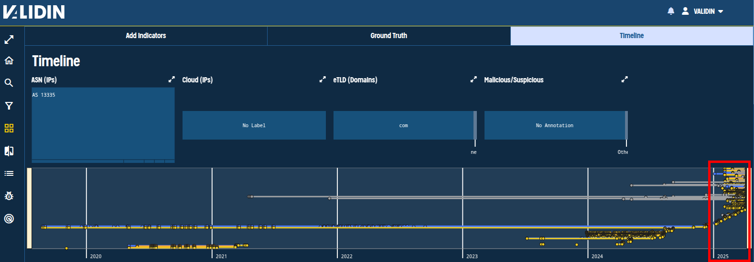This screenshot has height=262, width=754.
Task: Open the notifications bell
Action: 671,11
